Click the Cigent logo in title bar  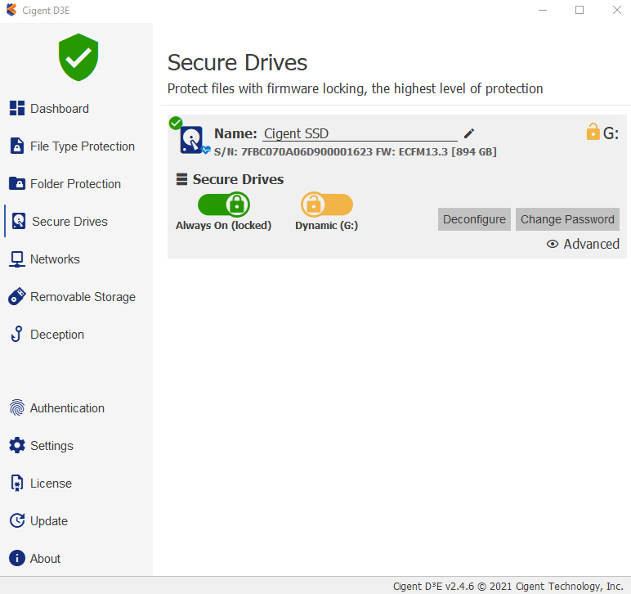coord(11,10)
